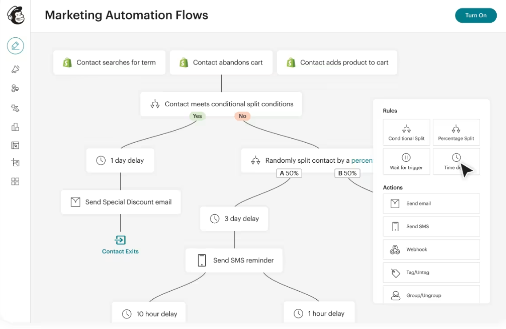Open the campaigns megaphone sidebar icon
This screenshot has height=329, width=506.
pyautogui.click(x=15, y=69)
